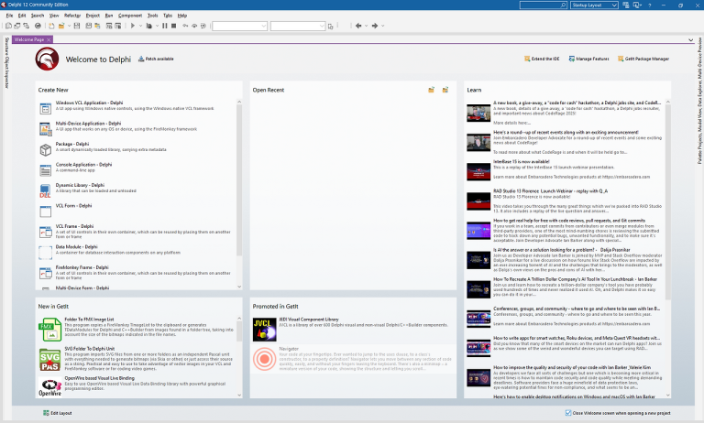Click the Data Module icon
The width and height of the screenshot is (704, 423).
point(45,253)
